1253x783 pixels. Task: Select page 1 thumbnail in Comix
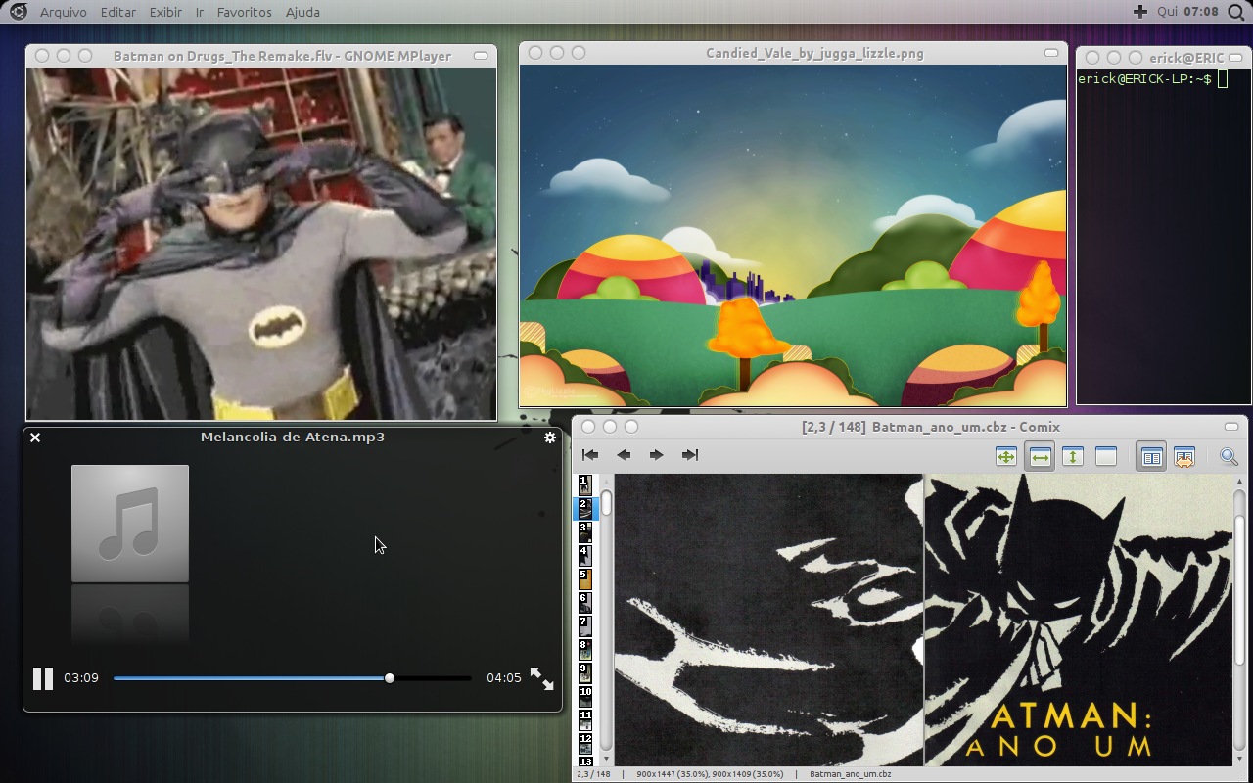[585, 484]
